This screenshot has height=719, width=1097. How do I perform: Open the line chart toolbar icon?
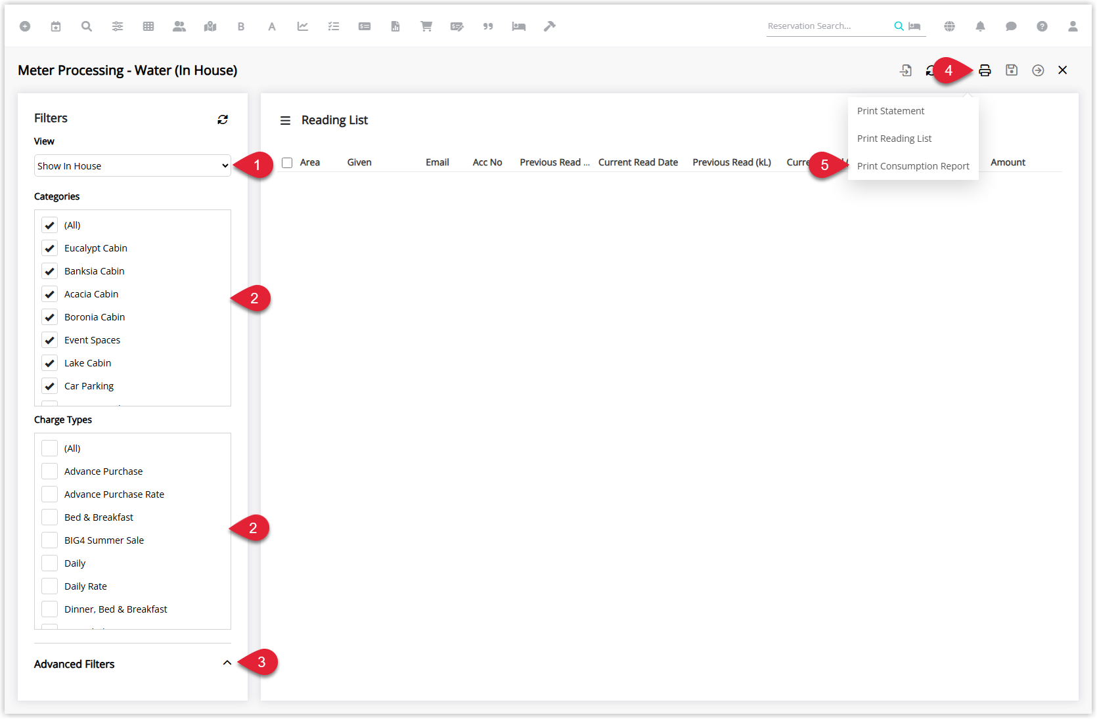click(x=303, y=26)
